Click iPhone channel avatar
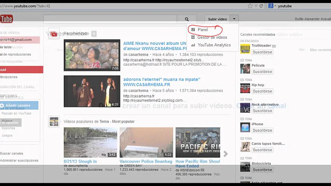 pyautogui.click(x=245, y=128)
